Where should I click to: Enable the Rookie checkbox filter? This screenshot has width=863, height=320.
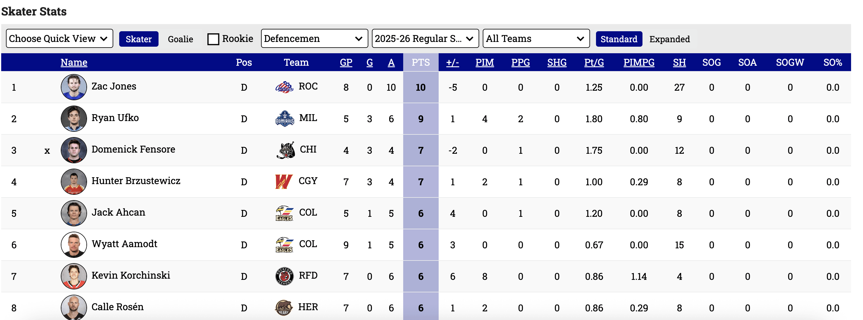click(213, 39)
